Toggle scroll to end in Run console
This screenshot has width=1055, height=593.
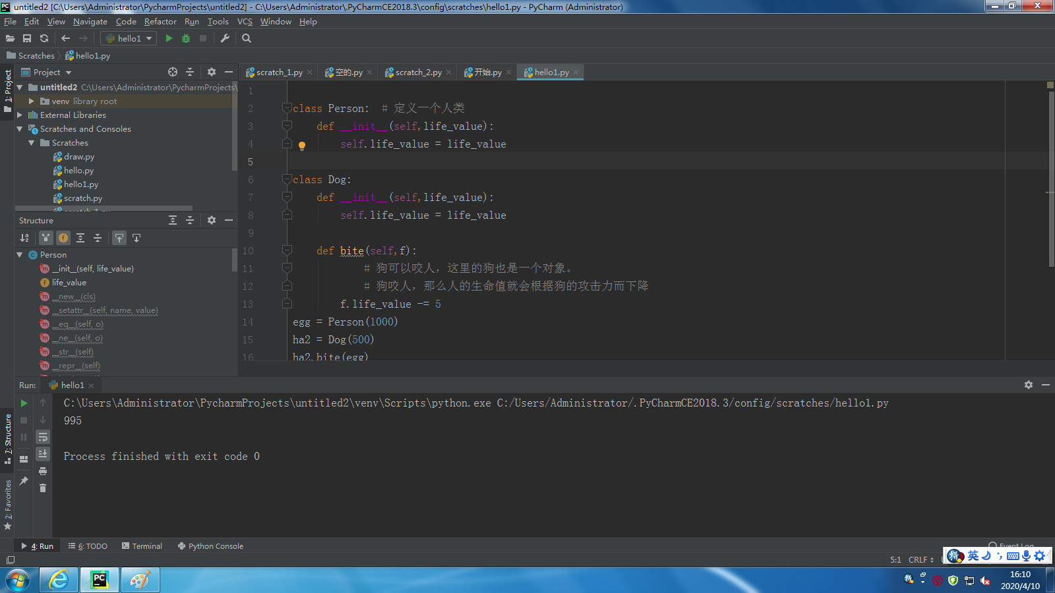pyautogui.click(x=43, y=454)
